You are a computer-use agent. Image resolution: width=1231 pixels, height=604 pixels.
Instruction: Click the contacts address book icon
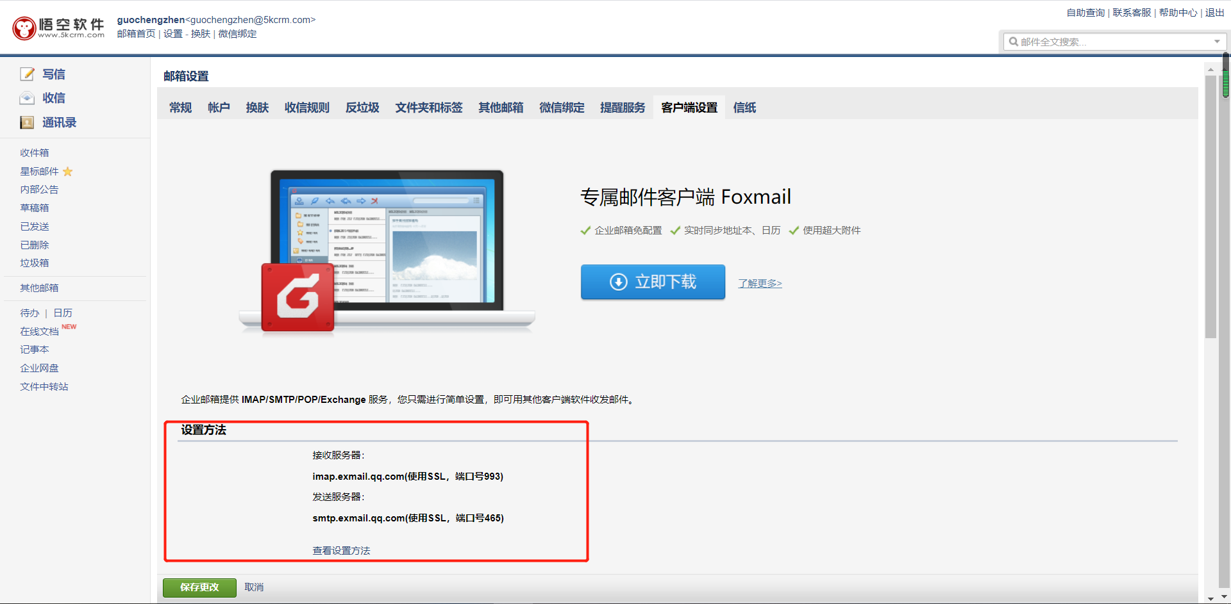27,122
